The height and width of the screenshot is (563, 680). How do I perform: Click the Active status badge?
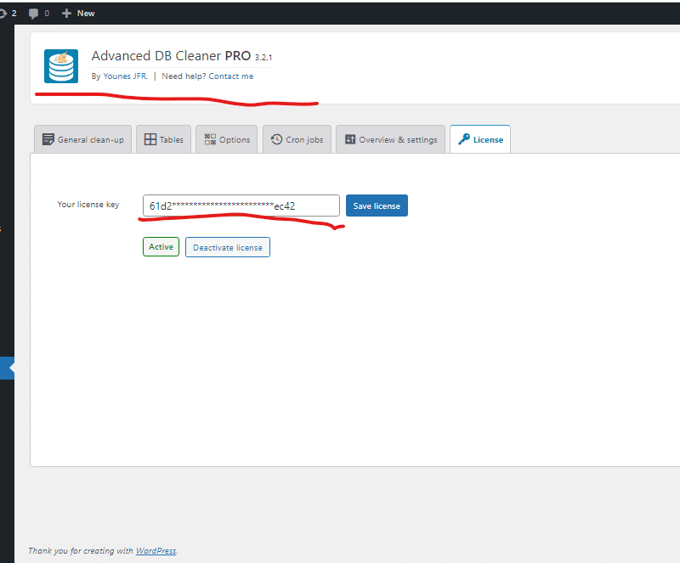161,246
